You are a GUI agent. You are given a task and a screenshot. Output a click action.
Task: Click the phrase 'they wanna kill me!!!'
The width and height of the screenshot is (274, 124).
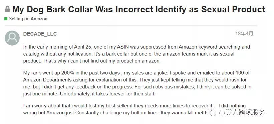coord(183,113)
